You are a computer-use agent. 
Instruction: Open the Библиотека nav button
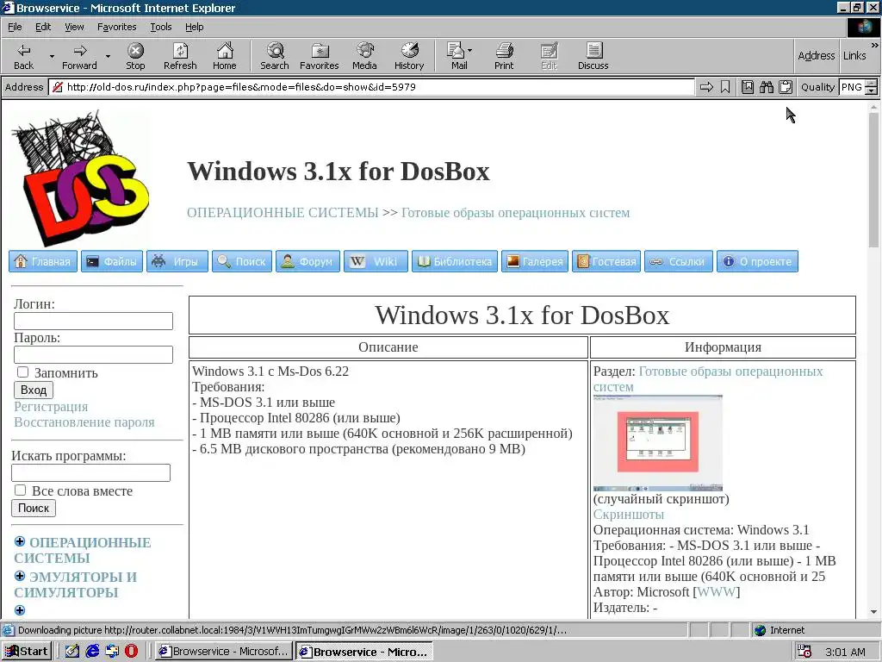(455, 261)
